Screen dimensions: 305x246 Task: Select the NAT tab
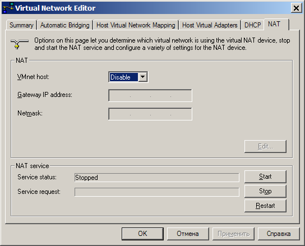pos(276,24)
